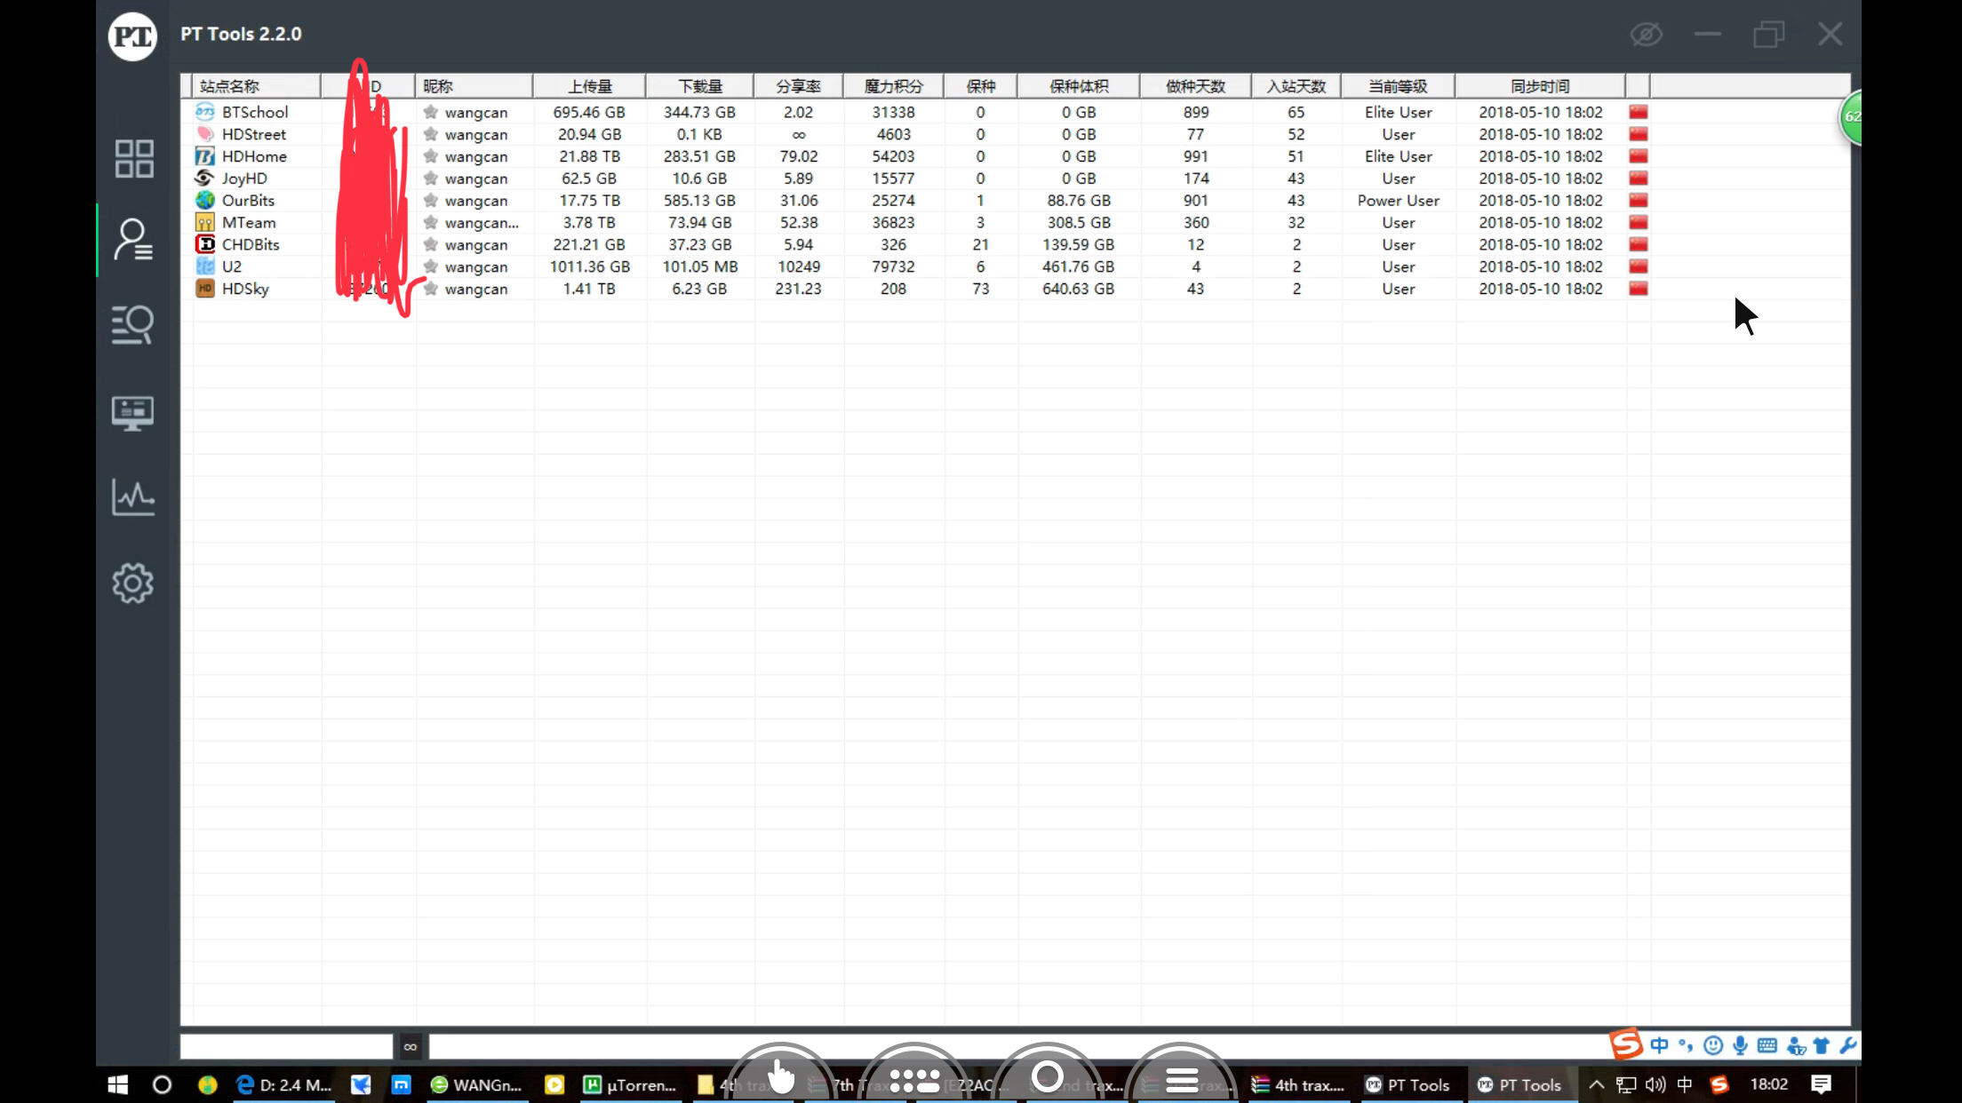Open the settings gear in sidebar
This screenshot has width=1962, height=1103.
pyautogui.click(x=133, y=583)
